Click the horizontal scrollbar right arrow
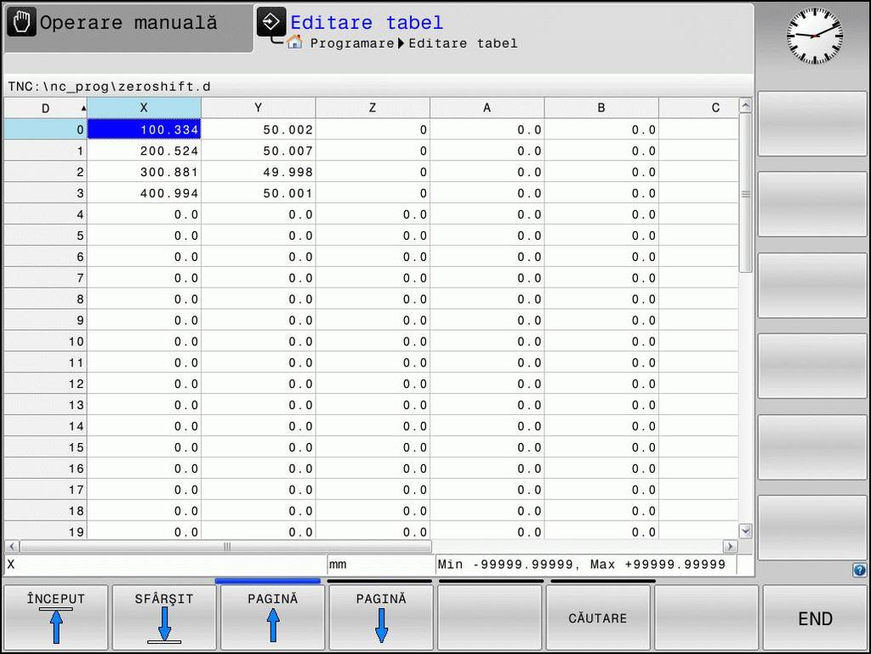The width and height of the screenshot is (871, 654). click(x=731, y=546)
